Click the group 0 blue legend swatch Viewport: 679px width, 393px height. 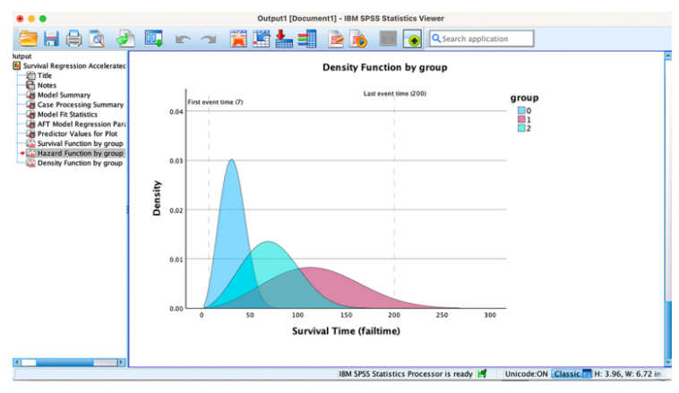coord(520,110)
